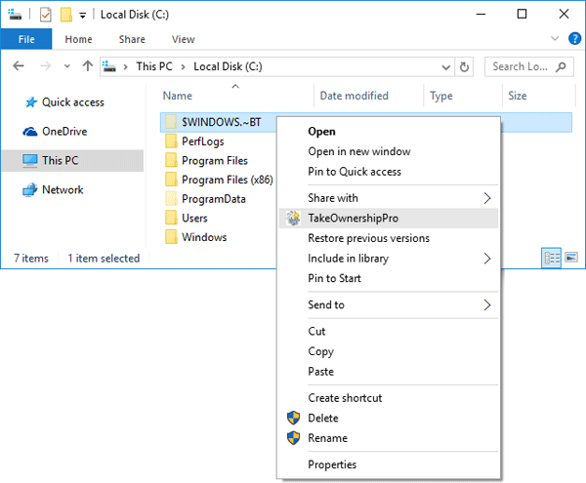Select This PC in navigation pane
586x483 pixels.
pyautogui.click(x=63, y=160)
